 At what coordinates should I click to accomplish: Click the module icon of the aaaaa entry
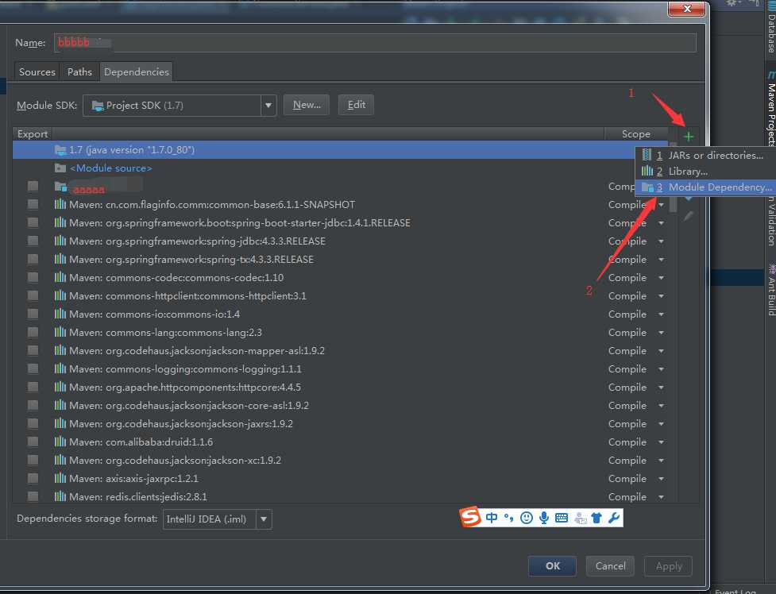coord(61,187)
